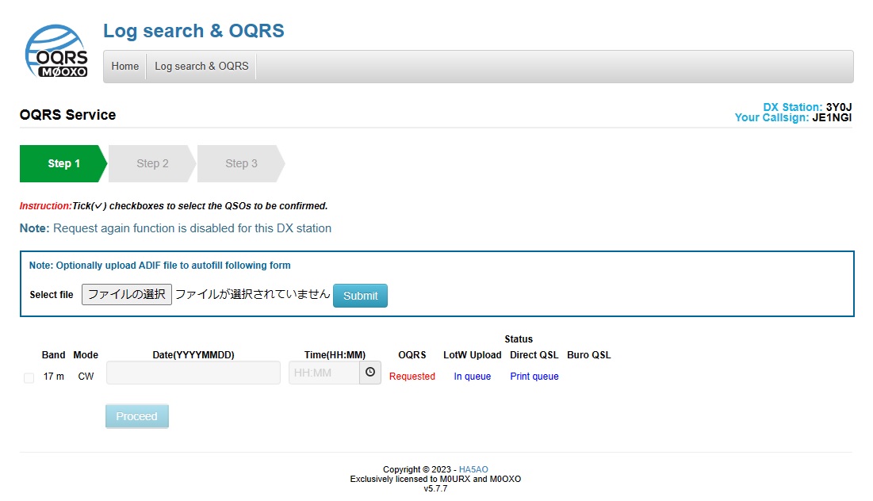Select the Step 1 tab
Image resolution: width=873 pixels, height=501 pixels.
(63, 163)
